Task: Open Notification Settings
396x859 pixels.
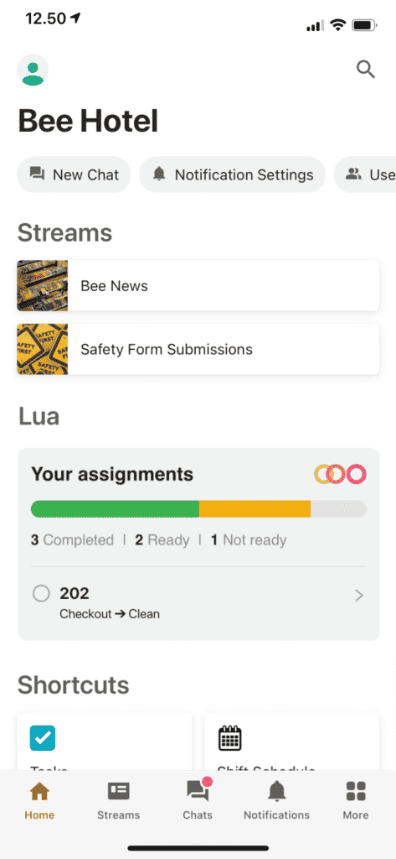Action: coord(232,174)
